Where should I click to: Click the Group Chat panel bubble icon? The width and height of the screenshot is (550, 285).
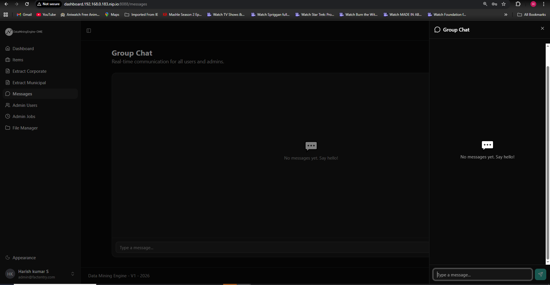coord(437,30)
